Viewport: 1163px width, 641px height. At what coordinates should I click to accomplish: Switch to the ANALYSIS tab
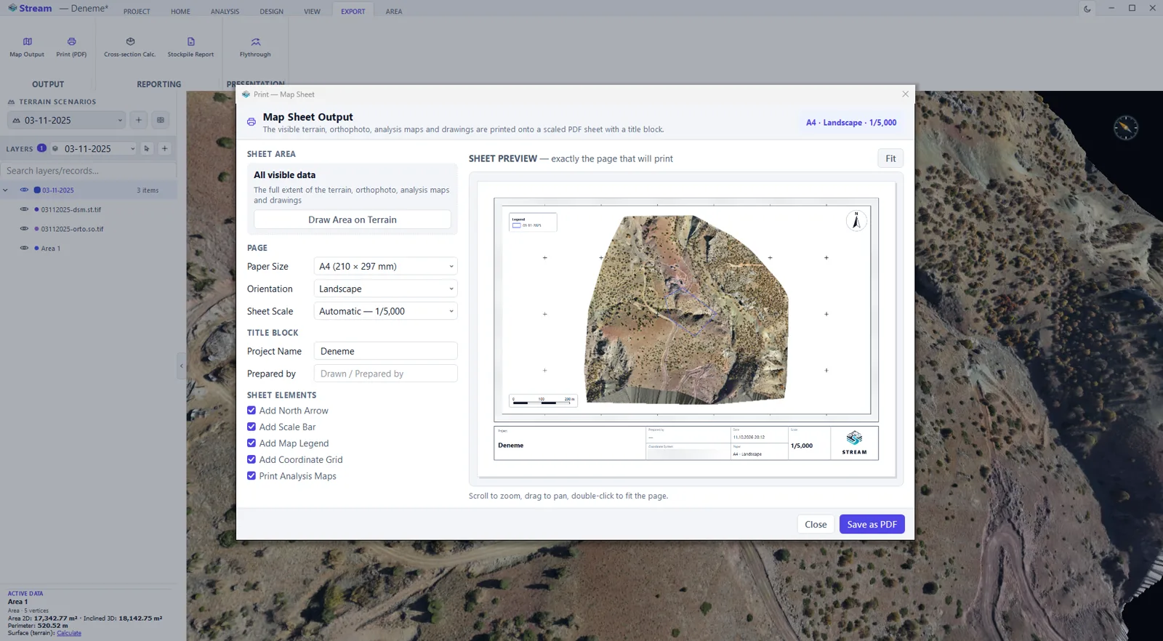pyautogui.click(x=225, y=12)
